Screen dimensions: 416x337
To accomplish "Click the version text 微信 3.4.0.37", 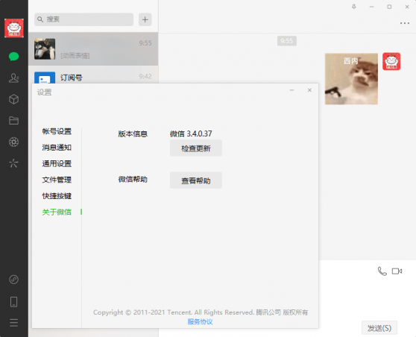I will (x=191, y=133).
